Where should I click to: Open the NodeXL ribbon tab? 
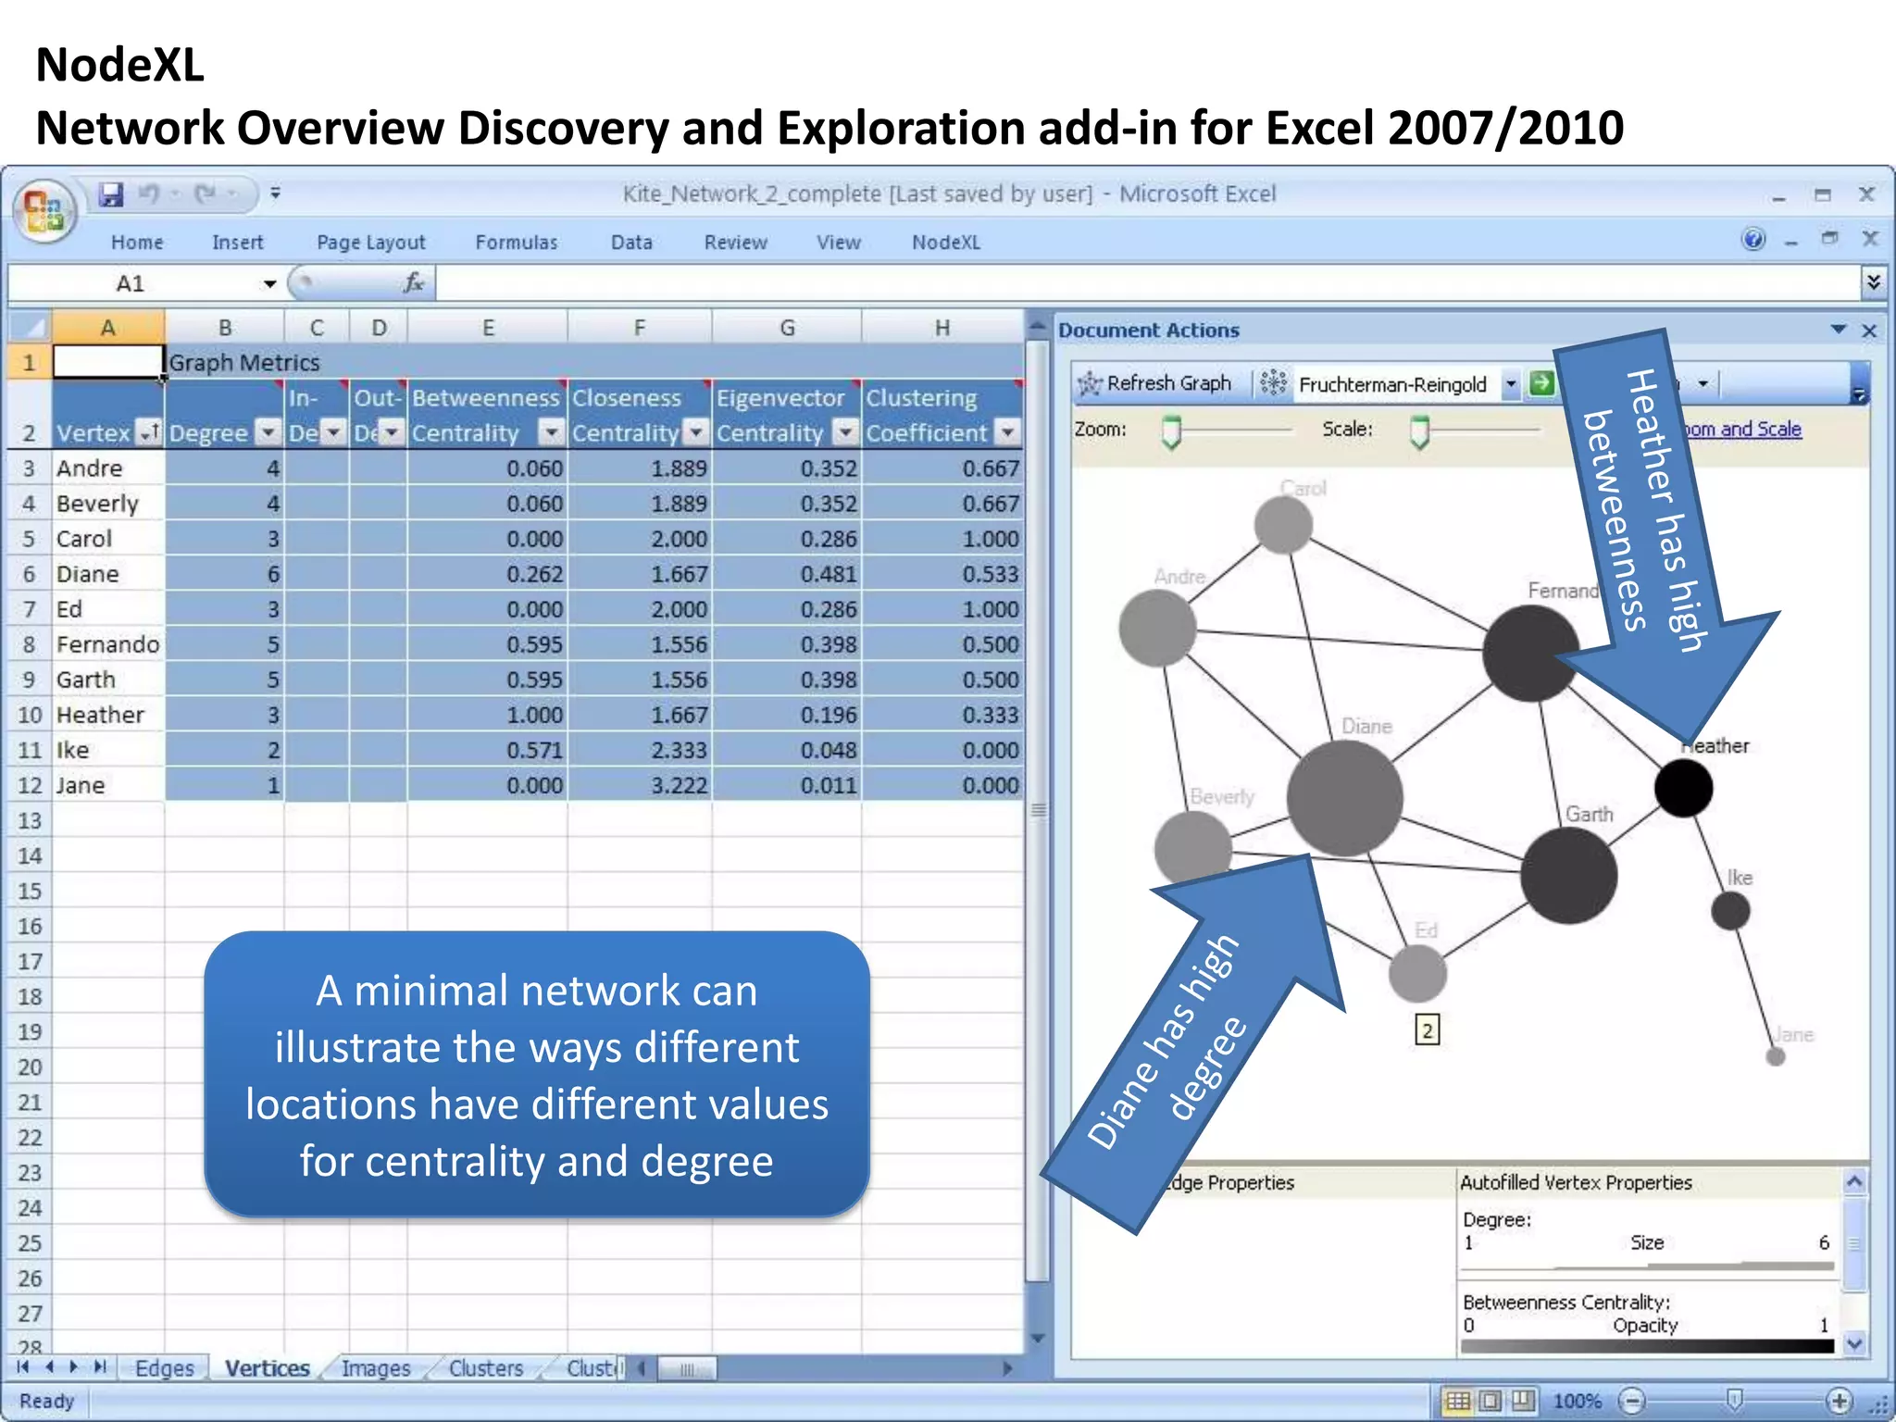point(945,243)
